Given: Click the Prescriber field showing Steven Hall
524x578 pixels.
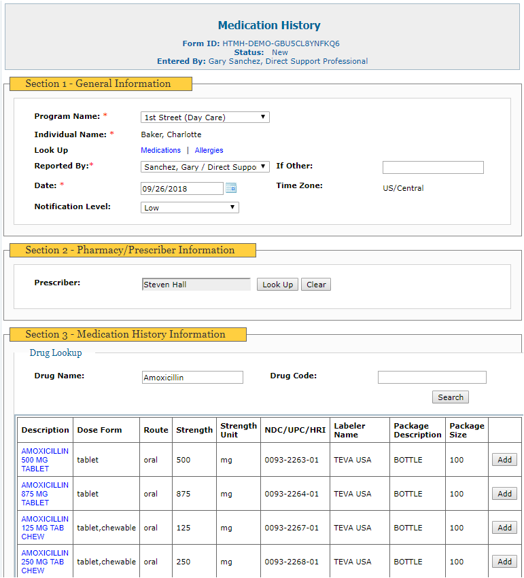Looking at the screenshot, I should pos(196,284).
